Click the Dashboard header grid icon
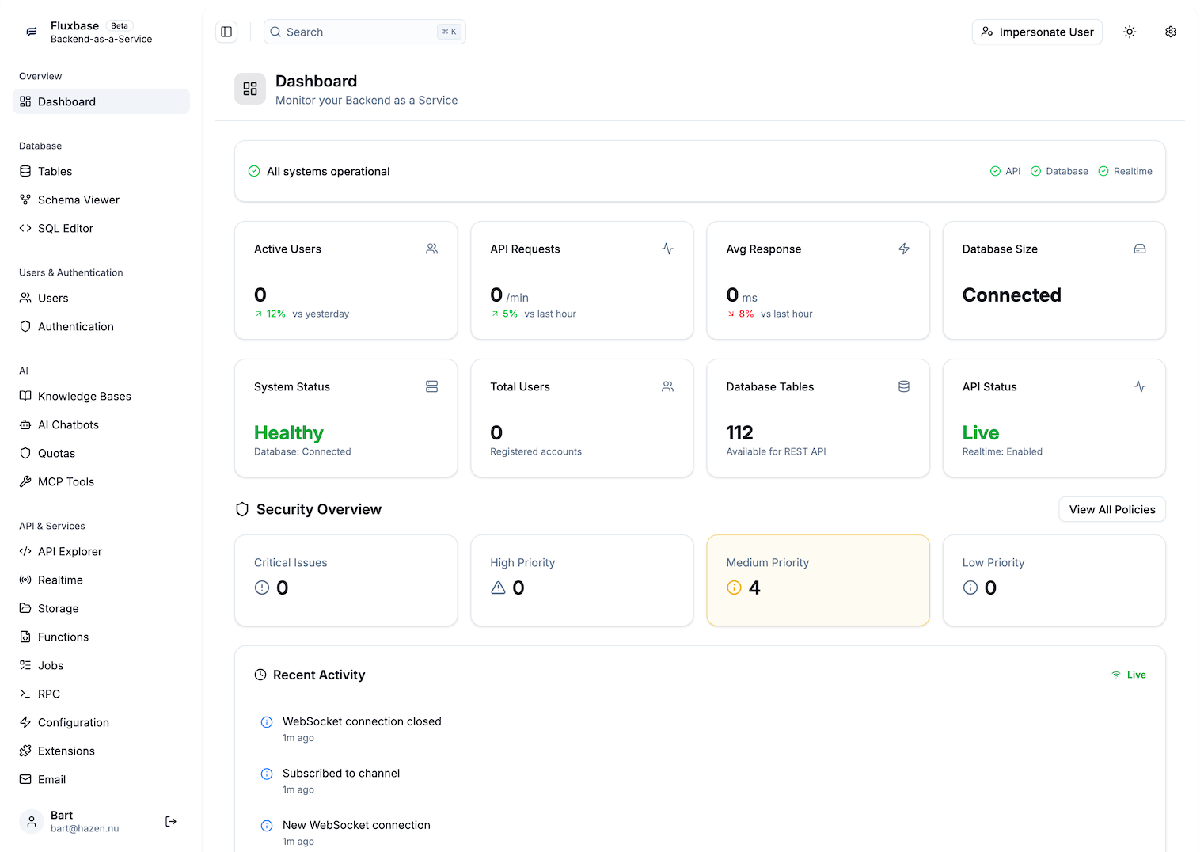 (x=250, y=89)
